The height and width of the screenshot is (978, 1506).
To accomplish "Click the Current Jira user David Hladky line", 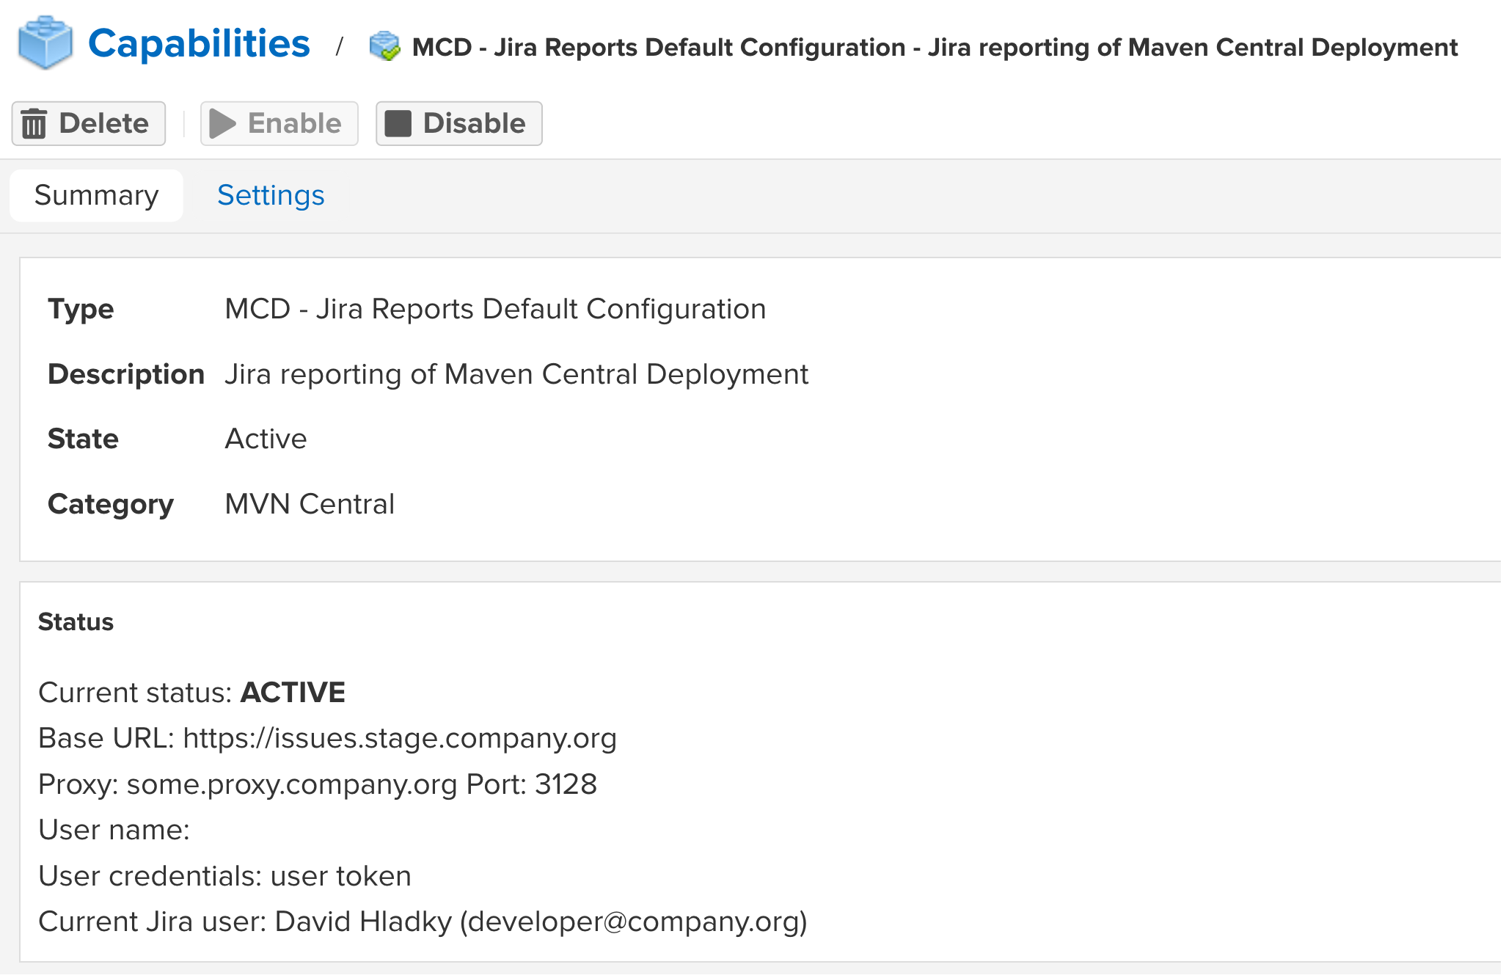I will click(423, 922).
